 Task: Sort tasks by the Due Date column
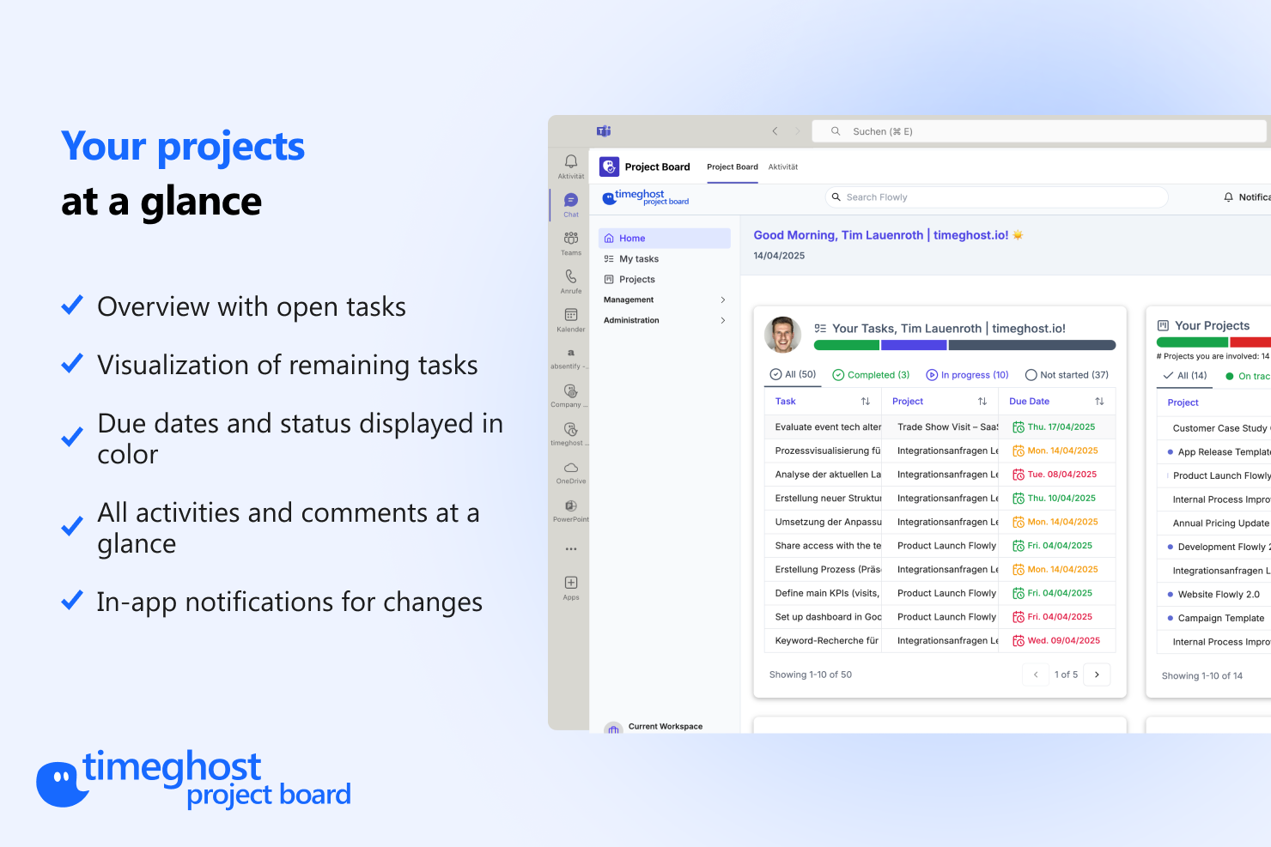tap(1099, 402)
